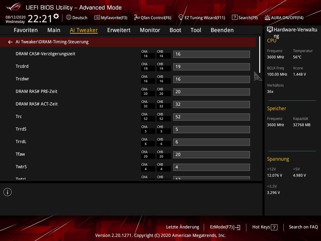Go back using the left arrow icon
Image resolution: width=321 pixels, height=241 pixels.
point(10,42)
